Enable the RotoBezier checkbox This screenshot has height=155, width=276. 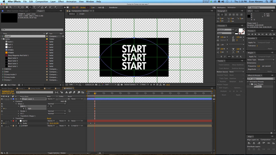pyautogui.click(x=108, y=7)
